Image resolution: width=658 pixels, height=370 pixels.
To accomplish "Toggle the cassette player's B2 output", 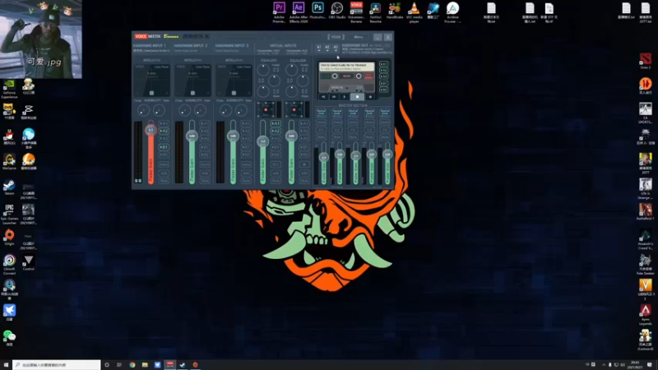I will tap(383, 90).
